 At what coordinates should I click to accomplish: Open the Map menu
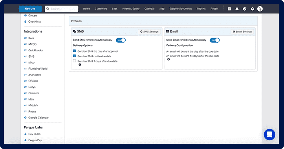click(162, 9)
